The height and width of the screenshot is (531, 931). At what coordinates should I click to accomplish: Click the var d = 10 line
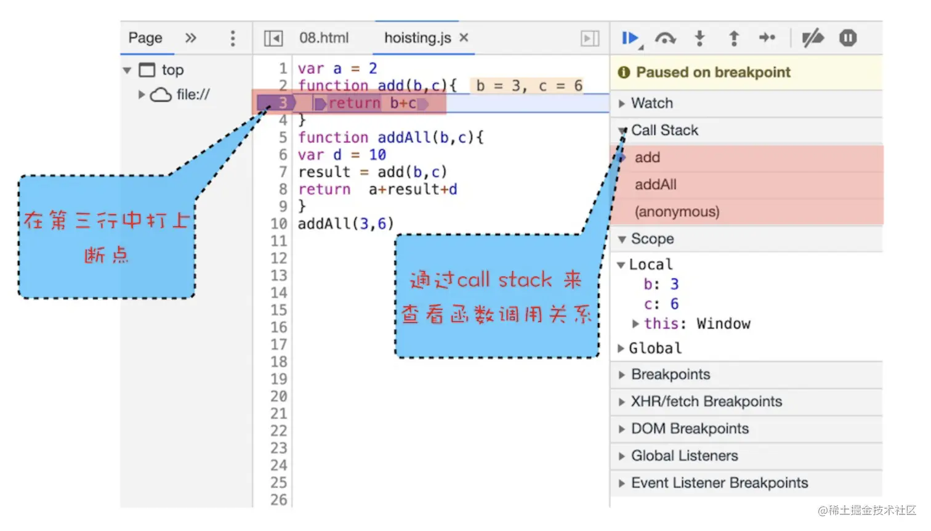coord(342,155)
